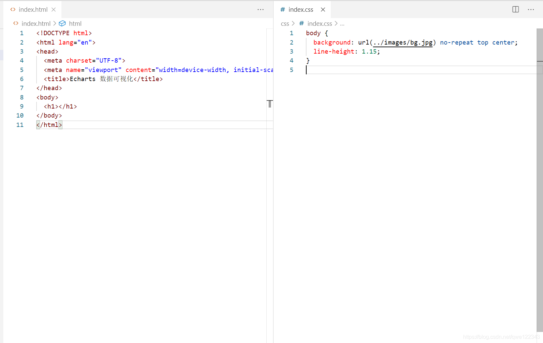
Task: Click html symbol in left breadcrumb
Action: (75, 24)
